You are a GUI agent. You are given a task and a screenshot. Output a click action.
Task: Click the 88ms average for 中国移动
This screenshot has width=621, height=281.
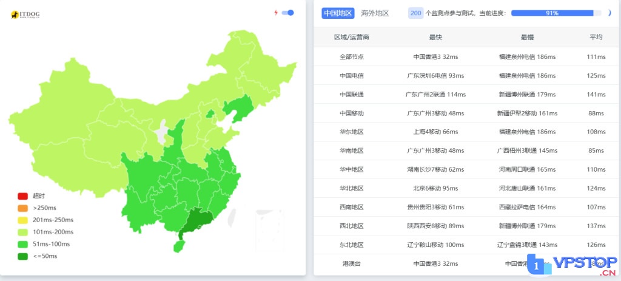click(x=596, y=113)
